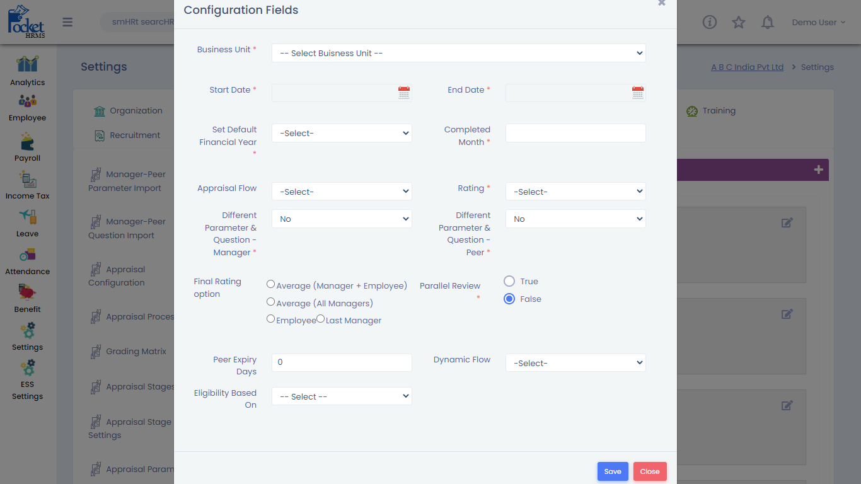Switch to the Organization settings tab
The width and height of the screenshot is (861, 484).
128,111
